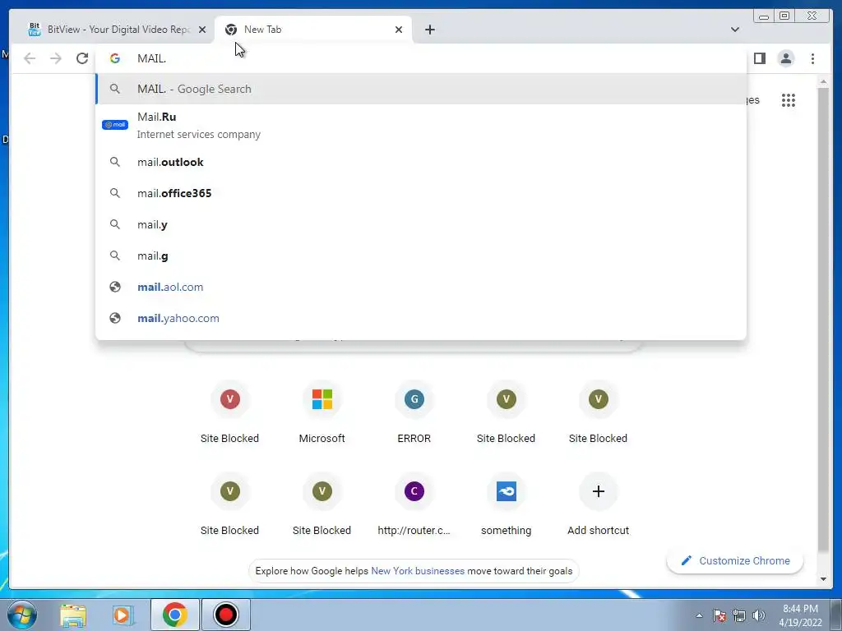Open the profile avatar menu

pyautogui.click(x=785, y=58)
